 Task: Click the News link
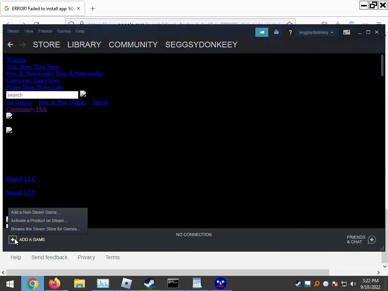[x=44, y=88]
